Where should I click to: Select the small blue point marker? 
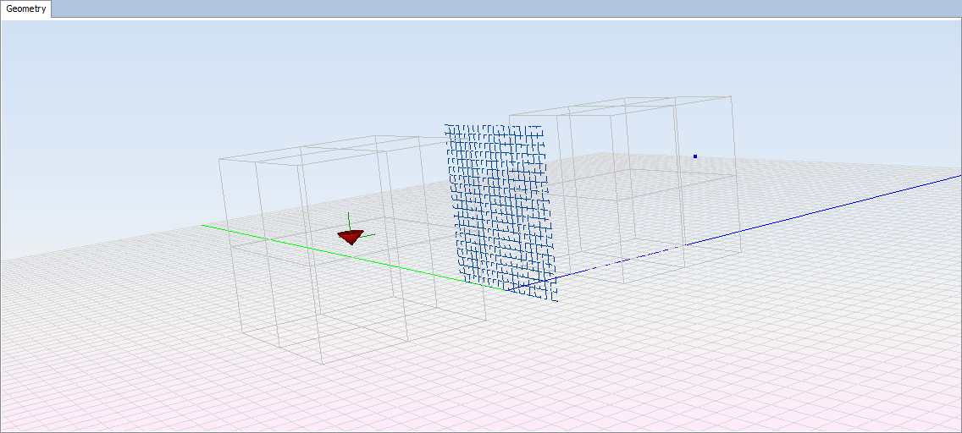click(695, 156)
